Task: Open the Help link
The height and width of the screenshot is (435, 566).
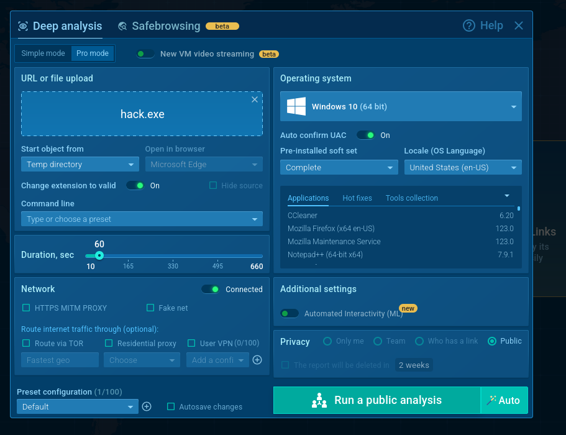Action: tap(483, 25)
